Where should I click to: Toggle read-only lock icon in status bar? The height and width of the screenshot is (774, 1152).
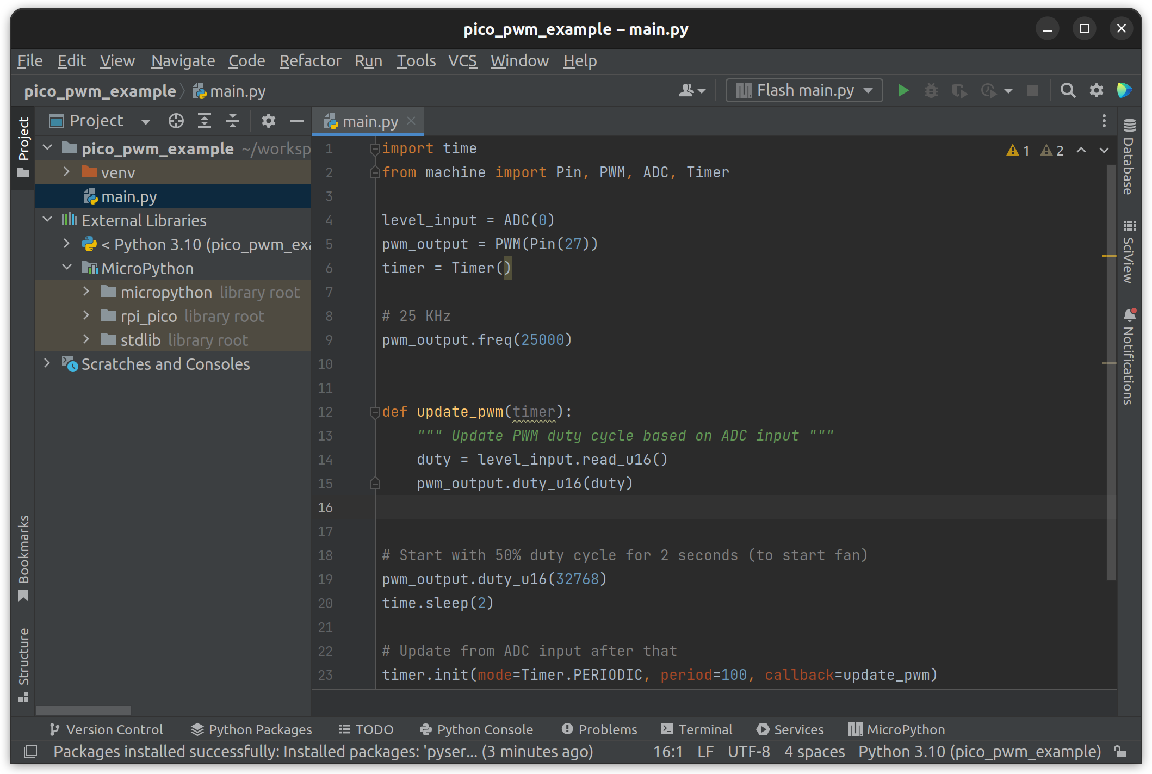point(1119,752)
